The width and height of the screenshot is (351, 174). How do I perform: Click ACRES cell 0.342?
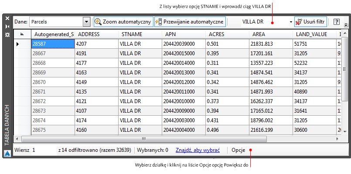pyautogui.click(x=228, y=82)
